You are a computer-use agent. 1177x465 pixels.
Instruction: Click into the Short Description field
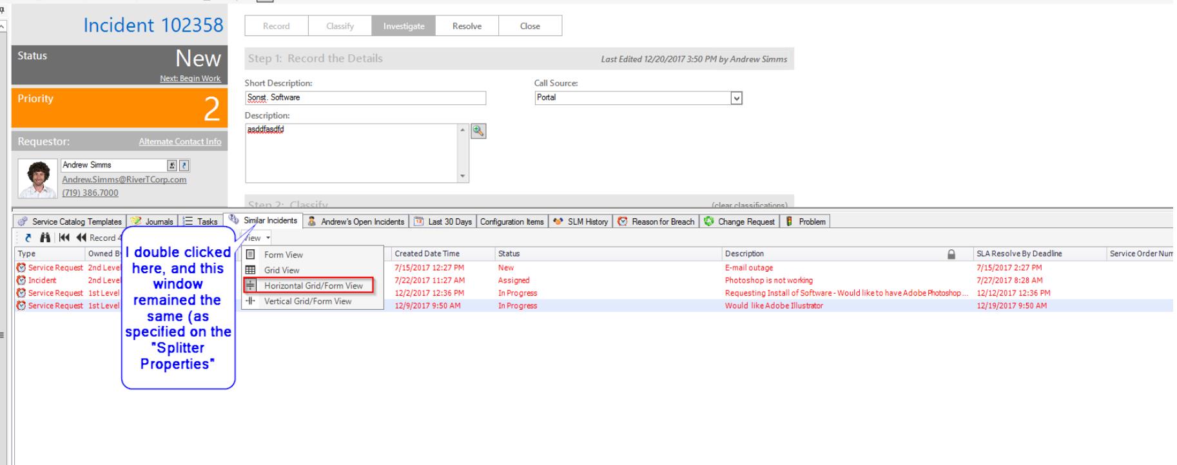tap(365, 98)
